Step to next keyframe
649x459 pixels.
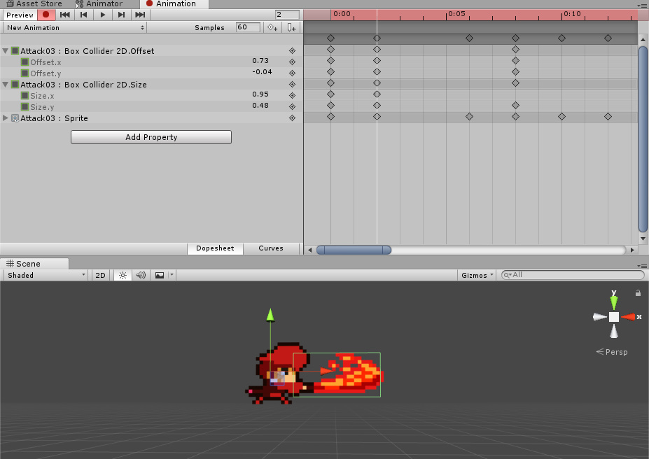[121, 15]
